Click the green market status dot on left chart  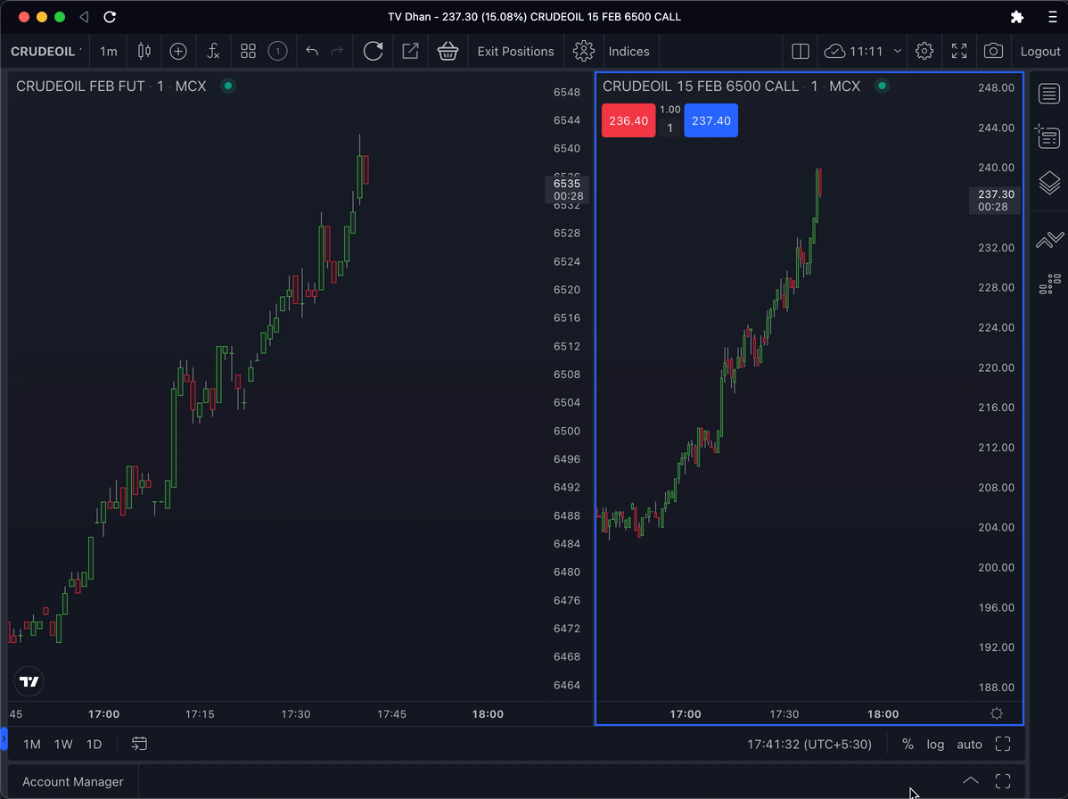pyautogui.click(x=228, y=86)
